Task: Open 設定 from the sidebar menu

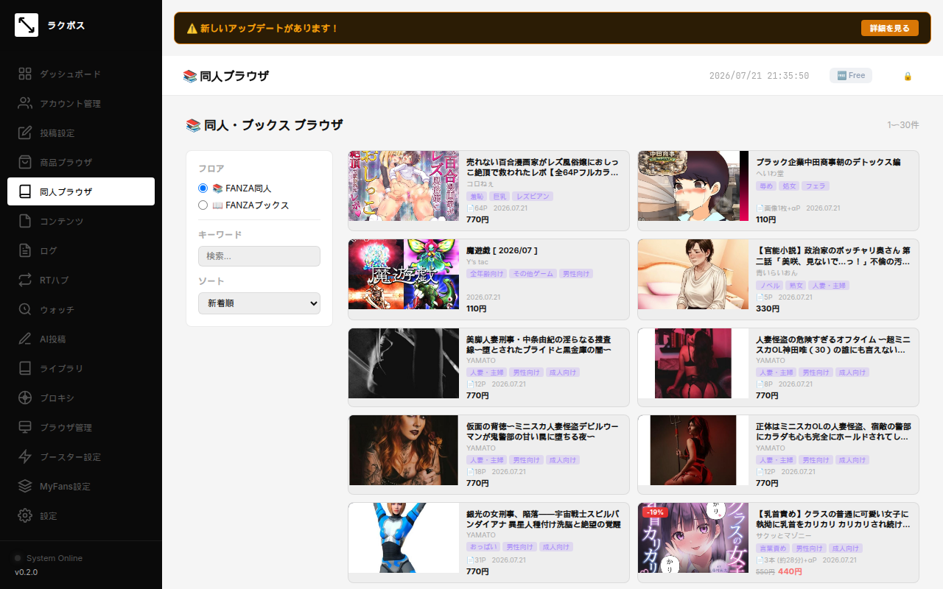Action: [81, 515]
